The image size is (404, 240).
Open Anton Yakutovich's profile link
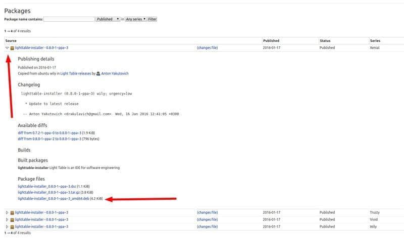click(x=115, y=73)
